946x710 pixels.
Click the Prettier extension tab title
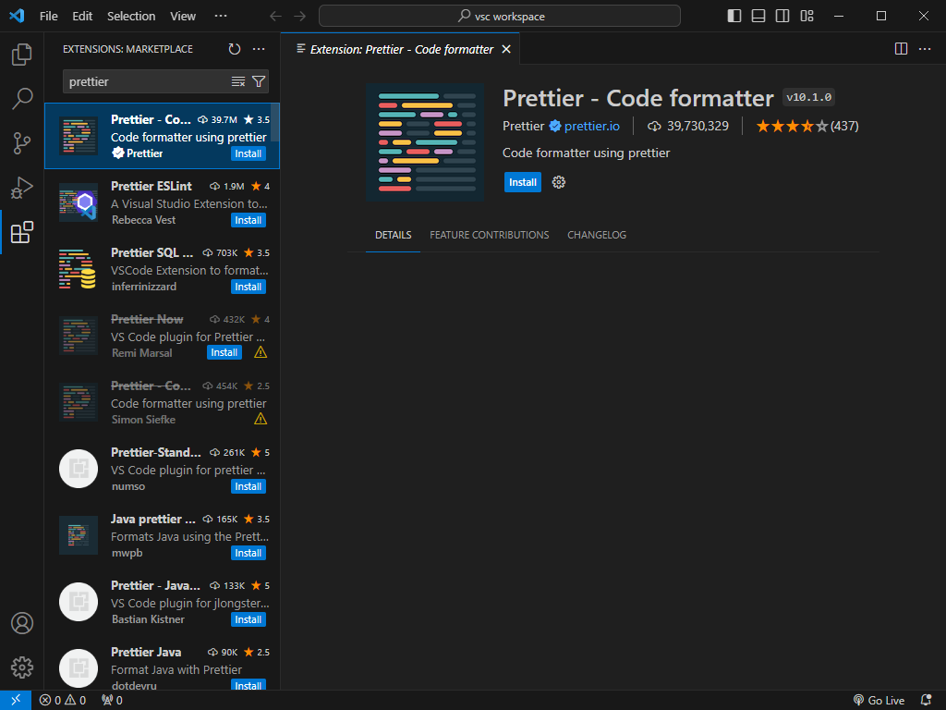[x=402, y=49]
